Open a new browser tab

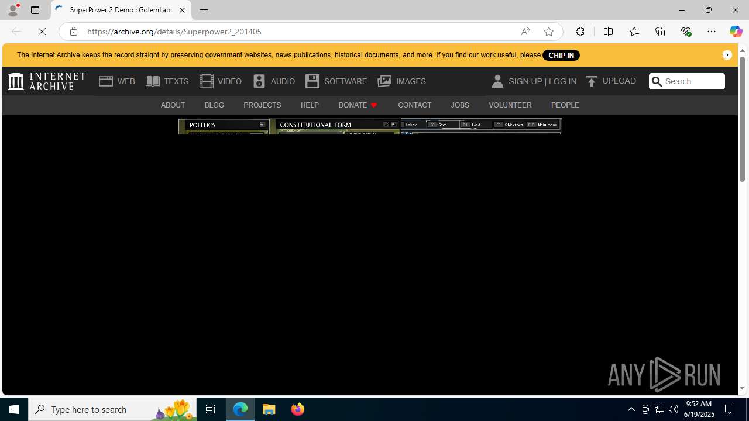click(204, 10)
